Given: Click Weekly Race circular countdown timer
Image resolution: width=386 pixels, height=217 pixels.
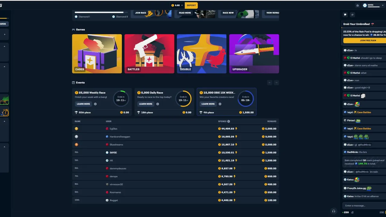Looking at the screenshot, I should point(121,99).
